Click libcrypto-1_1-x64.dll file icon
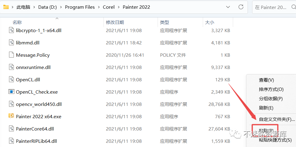The image size is (296, 147). pos(11,30)
